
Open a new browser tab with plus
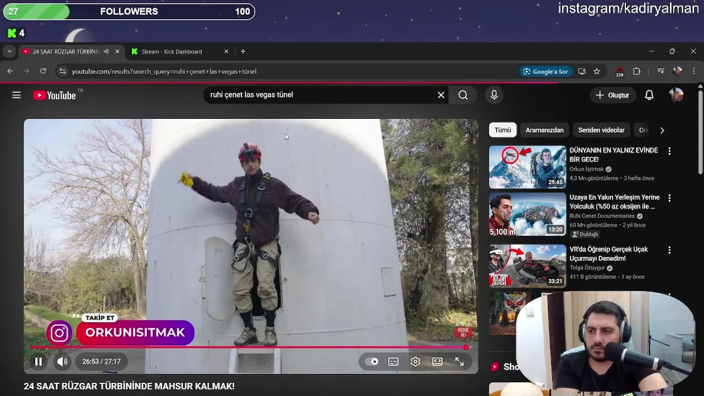pos(243,52)
